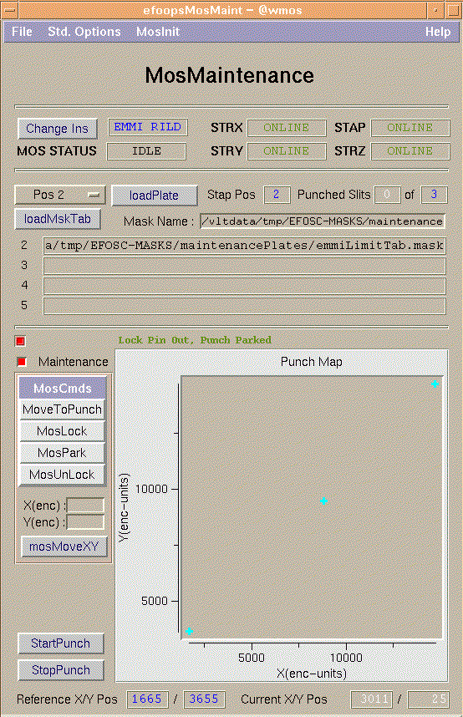Click the Mask Name input field
Viewport: 463px width, 717px height.
click(323, 221)
